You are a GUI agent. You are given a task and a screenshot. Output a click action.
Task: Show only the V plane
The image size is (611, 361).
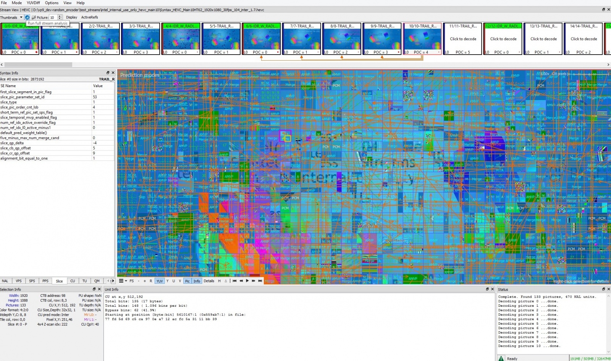(180, 281)
